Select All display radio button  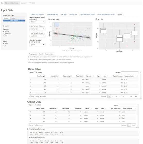[3, 46]
